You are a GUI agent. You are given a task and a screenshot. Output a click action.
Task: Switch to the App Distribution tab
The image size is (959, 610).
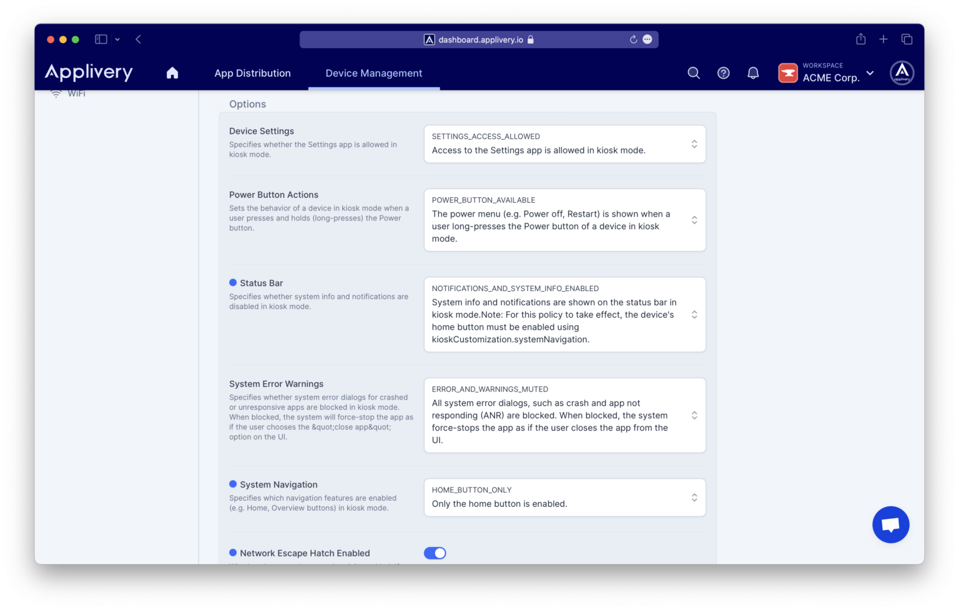[x=252, y=73]
